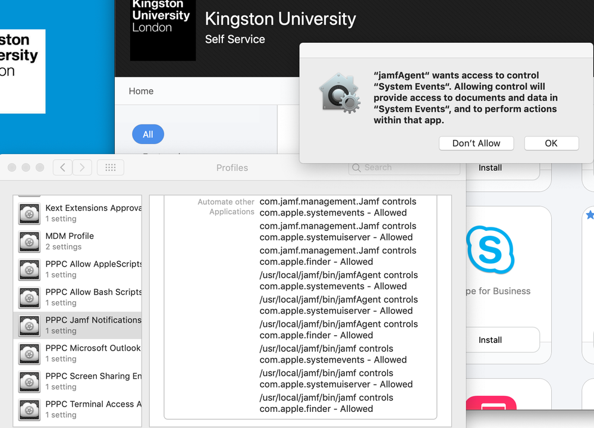The image size is (594, 428).
Task: Click the /usr/local/jamf/bin/jamf controls com.apple.finder entry
Action: 326,404
